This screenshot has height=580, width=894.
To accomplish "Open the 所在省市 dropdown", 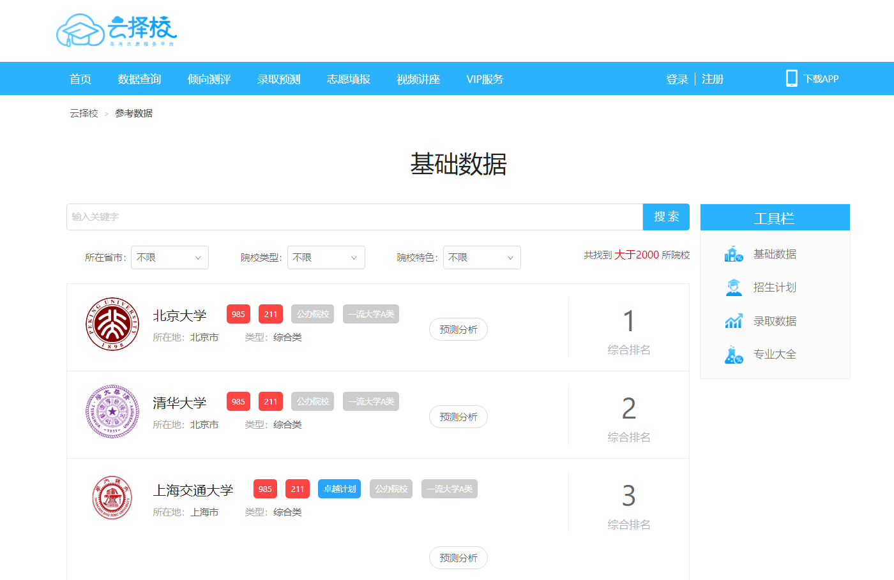I will (170, 257).
